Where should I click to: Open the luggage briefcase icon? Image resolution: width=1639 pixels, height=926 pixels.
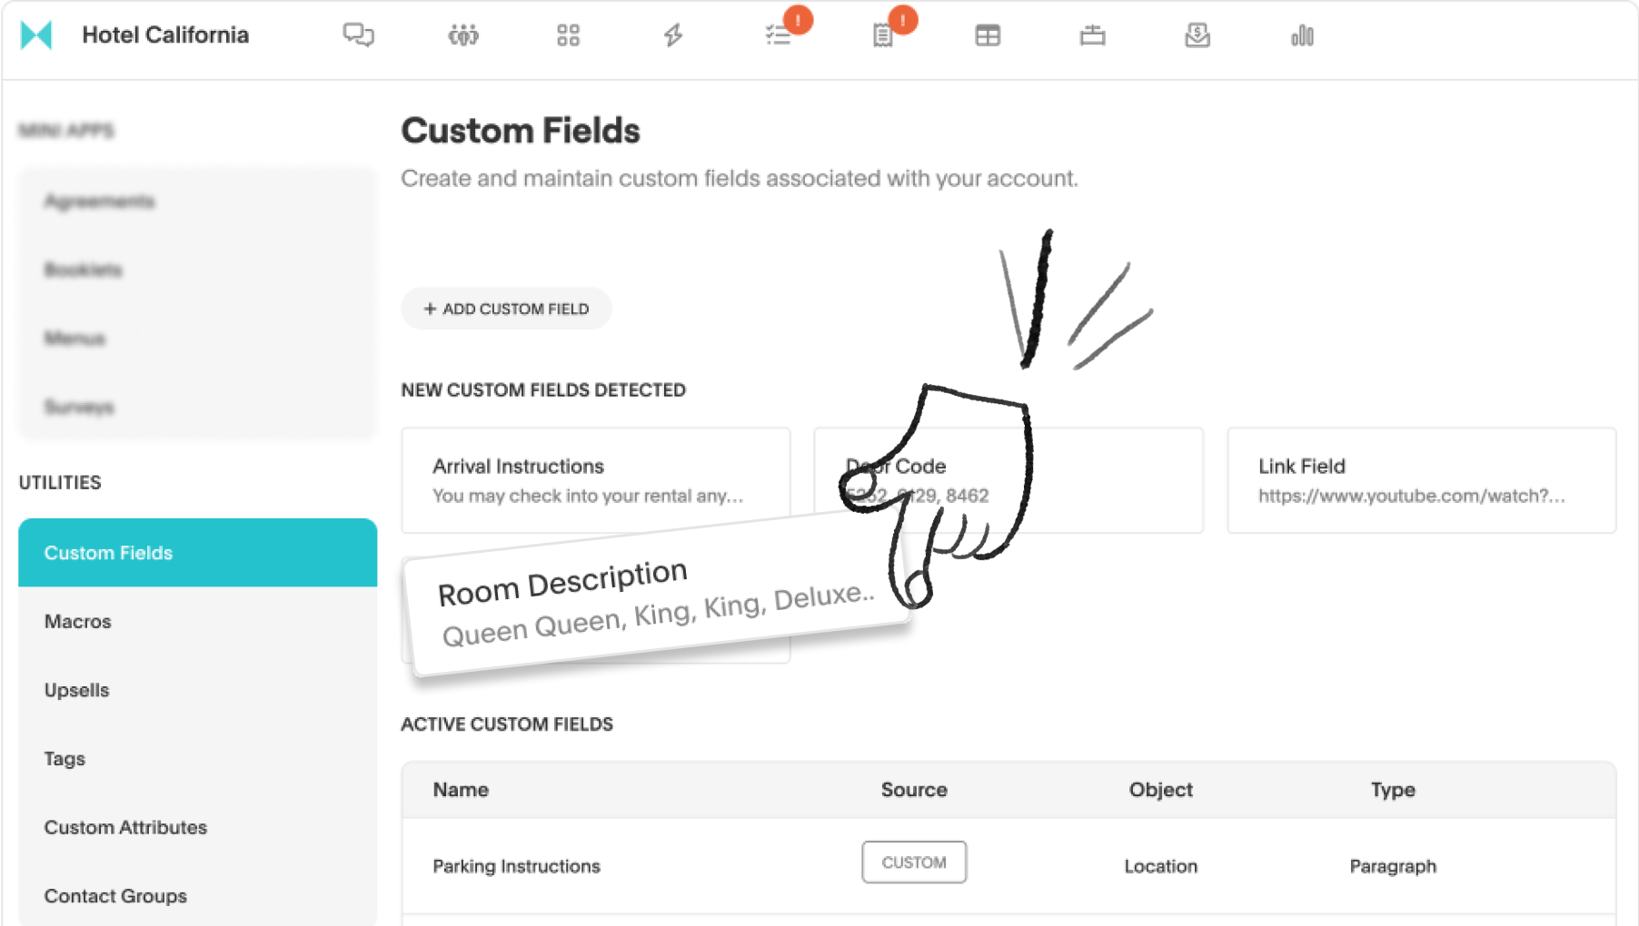[1092, 35]
